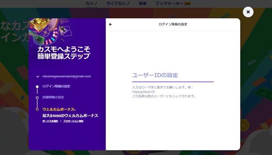Click the ログイン情報の設定 dialog header title
The height and width of the screenshot is (155, 272).
(173, 24)
